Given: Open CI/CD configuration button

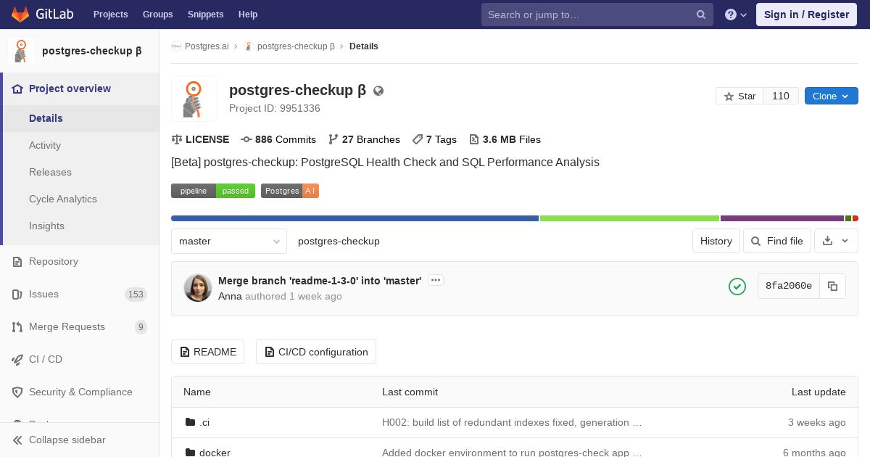Looking at the screenshot, I should click(x=316, y=352).
